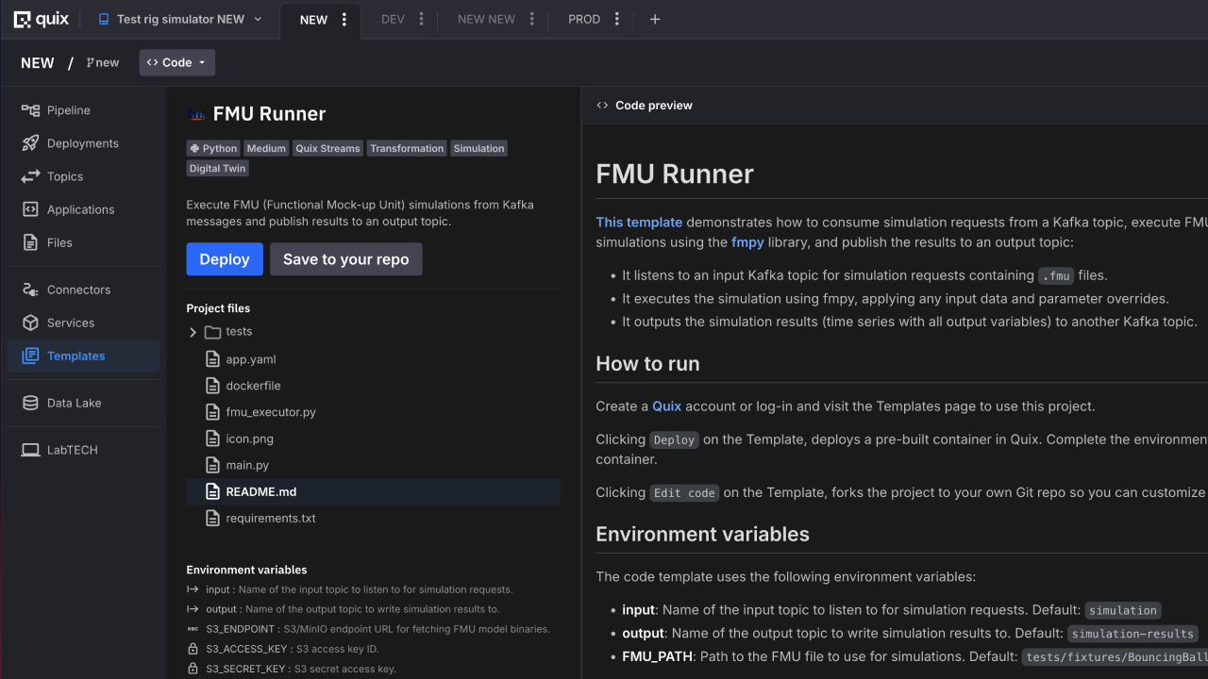Open LabTECH in the sidebar
This screenshot has height=679, width=1208.
(x=72, y=450)
